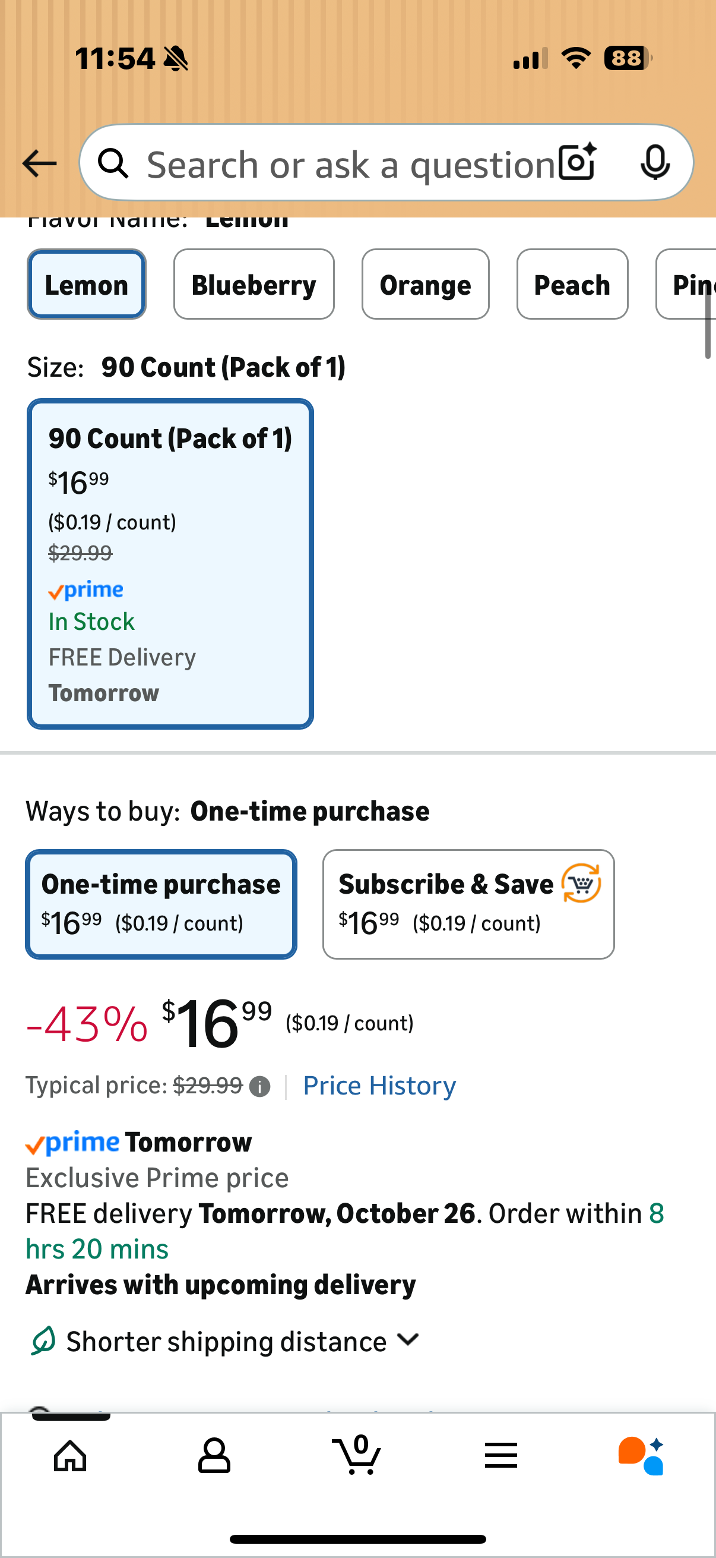This screenshot has width=716, height=1558.
Task: Choose the Orange flavor
Action: (425, 284)
